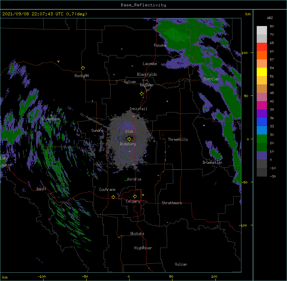The image size is (287, 281).
Task: Click the Limestone label
Action: (x=51, y=119)
